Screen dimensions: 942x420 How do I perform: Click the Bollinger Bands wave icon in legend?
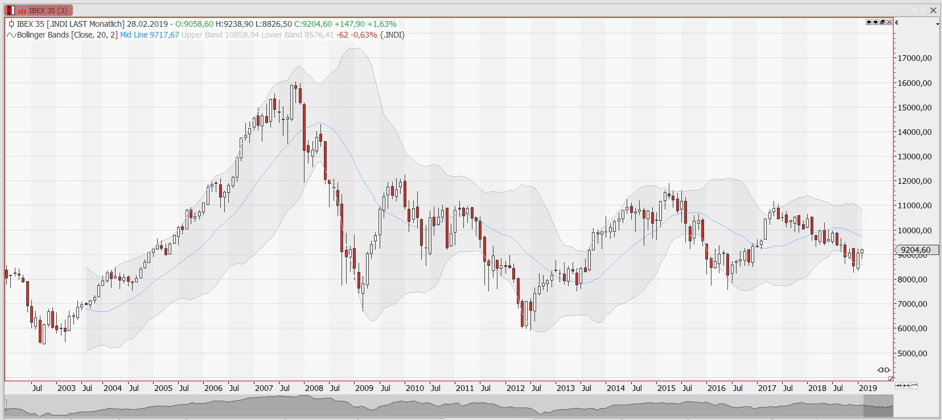point(11,35)
